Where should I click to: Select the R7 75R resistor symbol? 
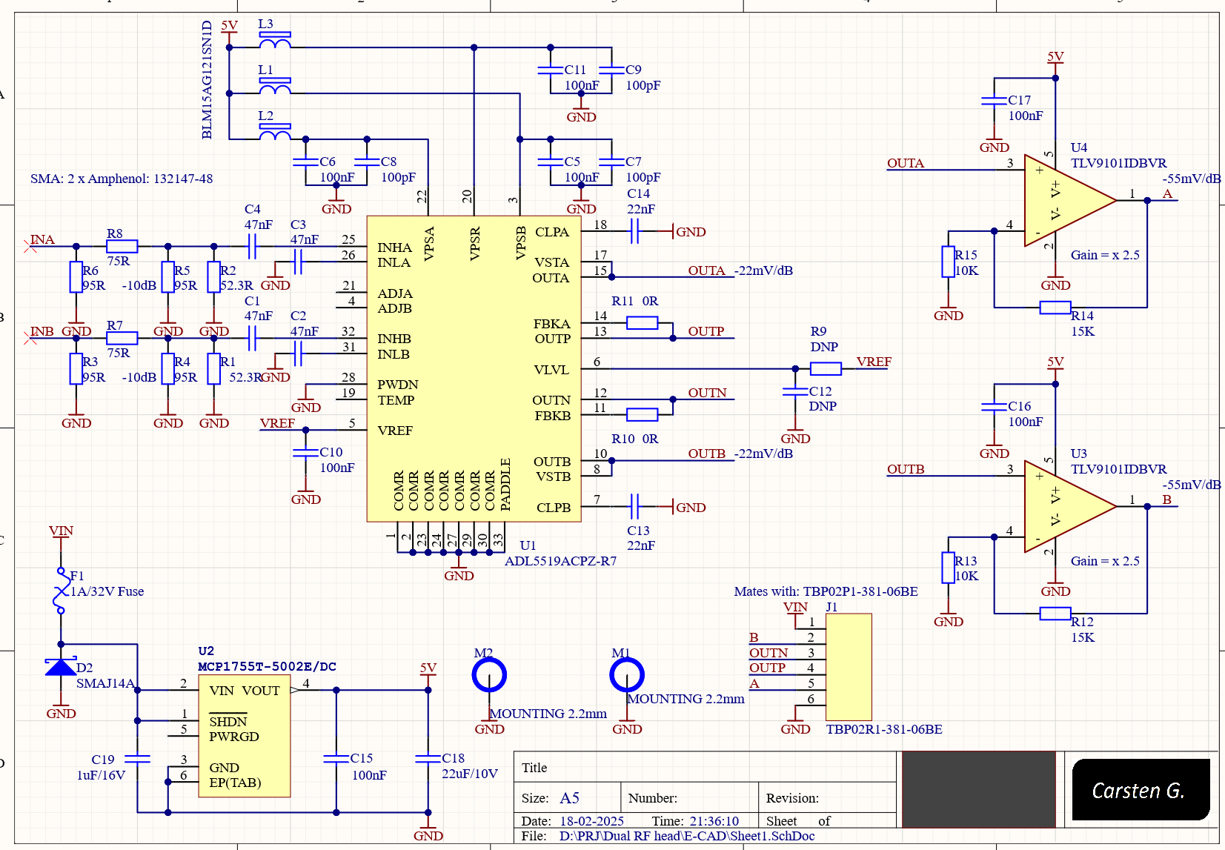122,338
